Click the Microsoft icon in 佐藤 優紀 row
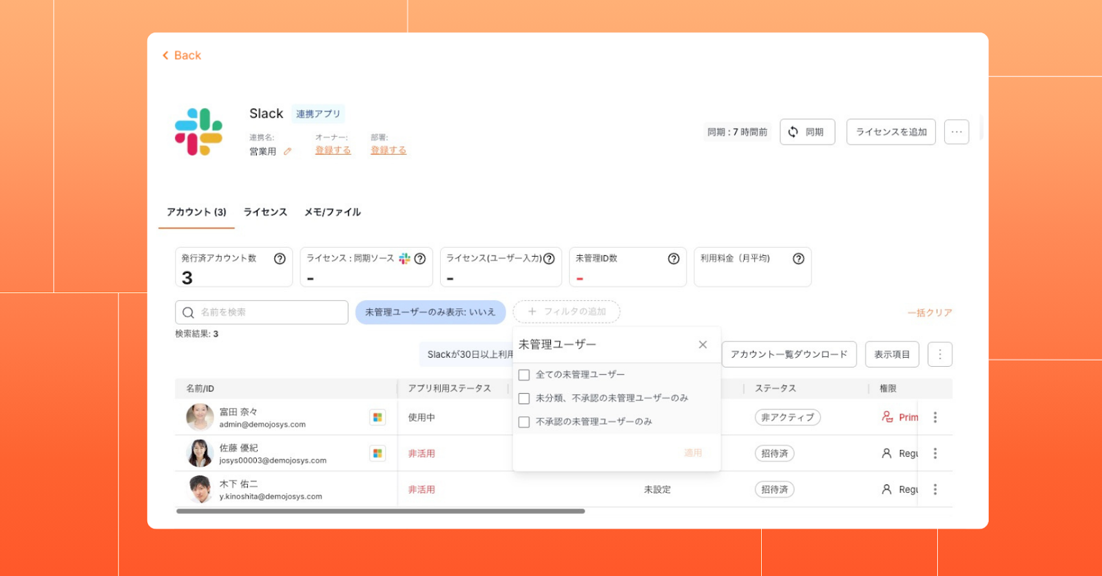Screen dimensions: 1102x576 pyautogui.click(x=377, y=454)
